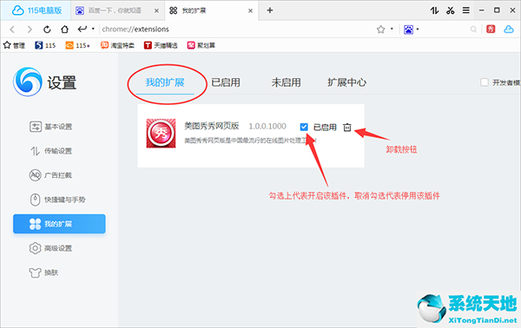Click the Baidu paw search engine icon
This screenshot has width=521, height=328.
[408, 30]
